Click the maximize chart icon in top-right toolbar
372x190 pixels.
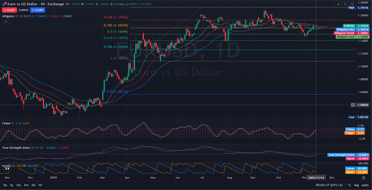352,4
